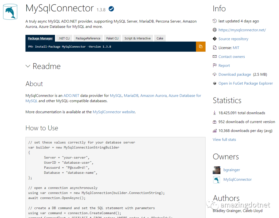Click the '952 downloads of current version' text
Image resolution: width=279 pixels, height=218 pixels.
(x=247, y=122)
